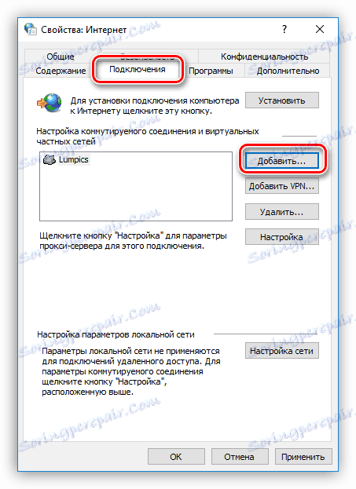Click the Применить button

303,457
